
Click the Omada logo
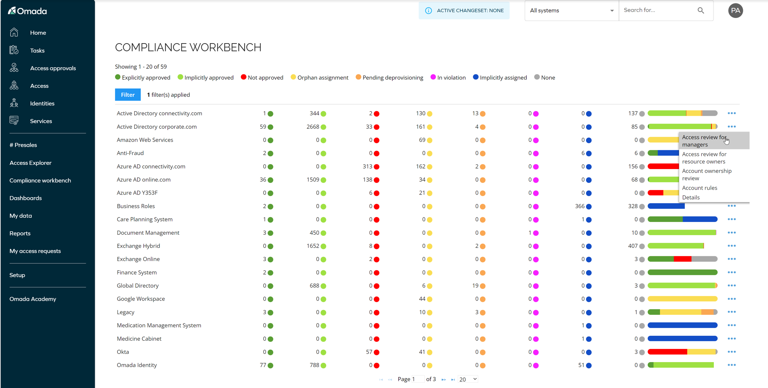[27, 11]
